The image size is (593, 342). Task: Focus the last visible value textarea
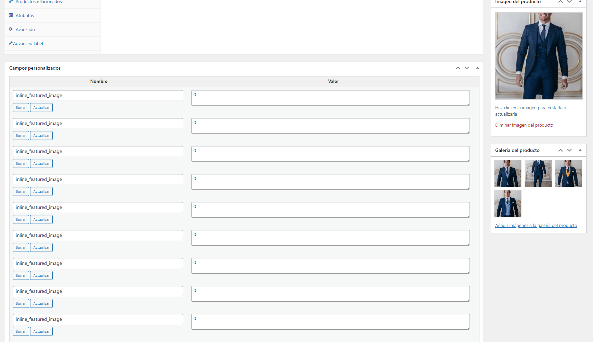pyautogui.click(x=330, y=322)
